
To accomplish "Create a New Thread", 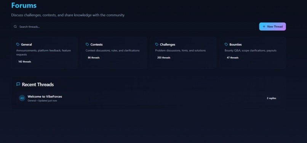I will click(x=273, y=27).
